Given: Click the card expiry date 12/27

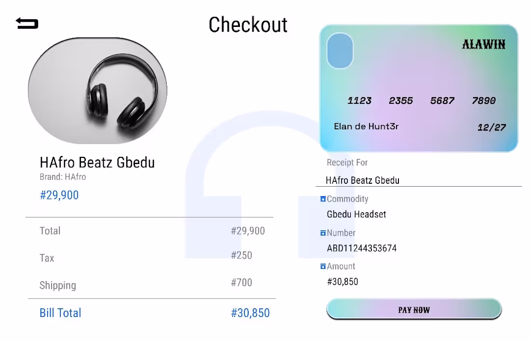Looking at the screenshot, I should pos(492,127).
